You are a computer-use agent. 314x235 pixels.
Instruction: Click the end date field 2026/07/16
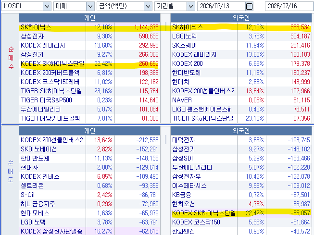point(289,6)
